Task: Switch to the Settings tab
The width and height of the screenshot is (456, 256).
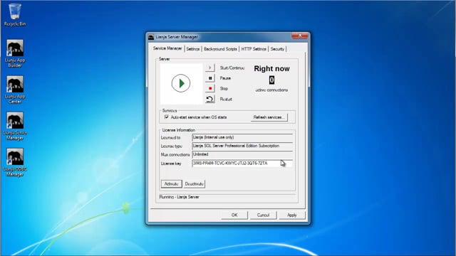Action: [193, 49]
